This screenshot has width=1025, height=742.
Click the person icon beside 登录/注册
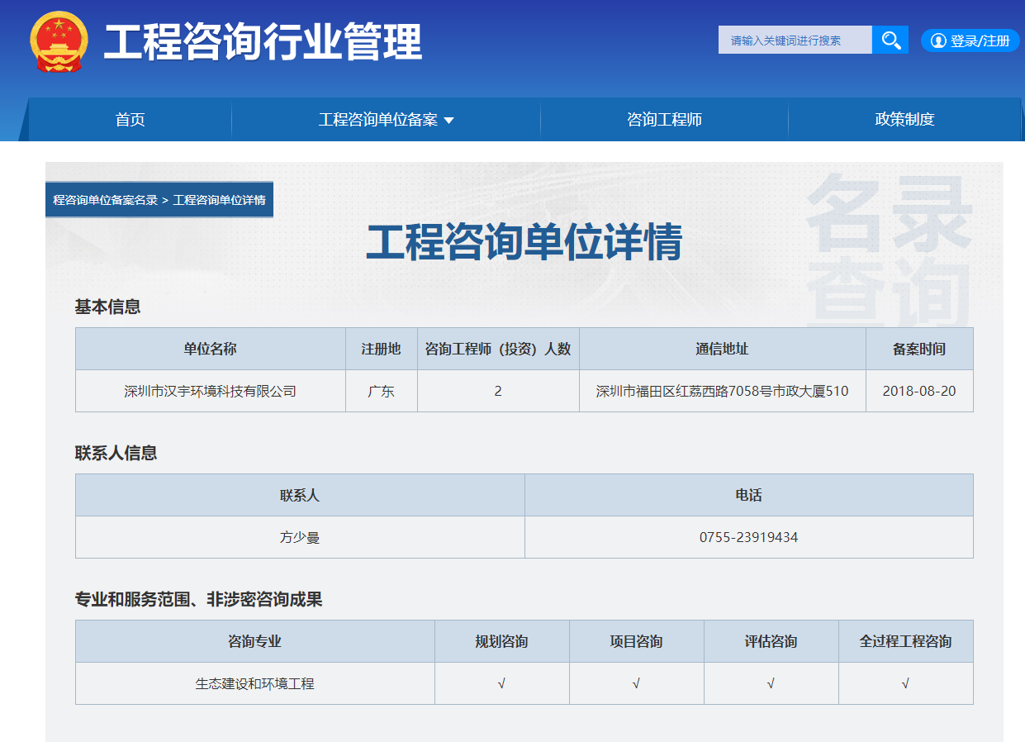pos(937,40)
